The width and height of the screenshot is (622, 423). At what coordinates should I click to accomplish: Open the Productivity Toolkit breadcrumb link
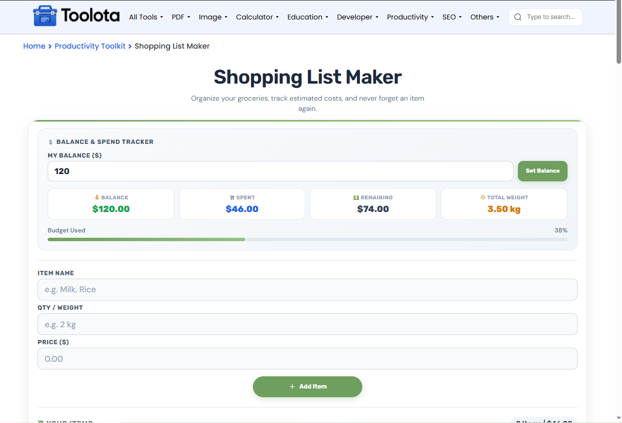(x=90, y=46)
